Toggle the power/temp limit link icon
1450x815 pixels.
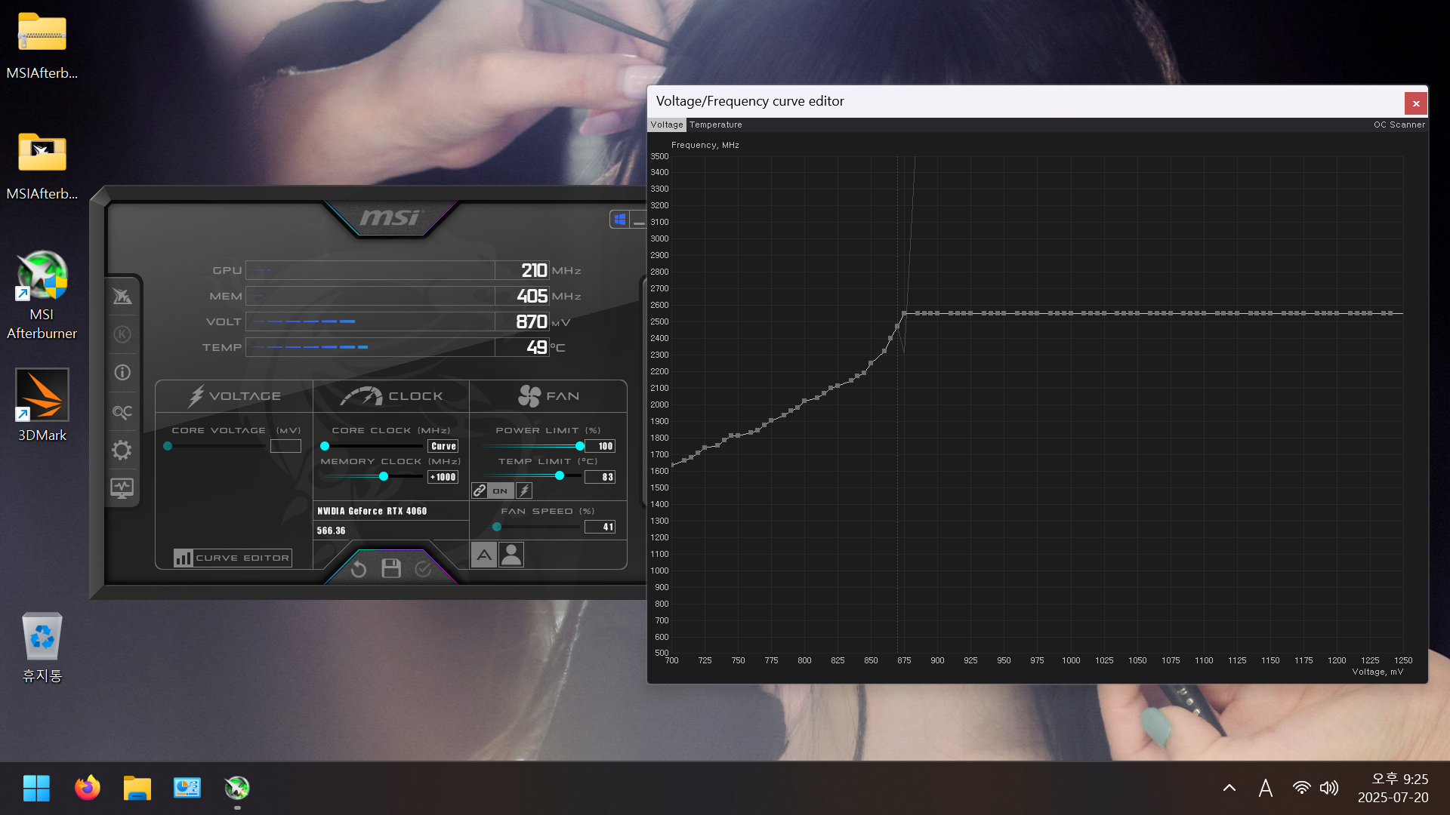[x=480, y=491]
